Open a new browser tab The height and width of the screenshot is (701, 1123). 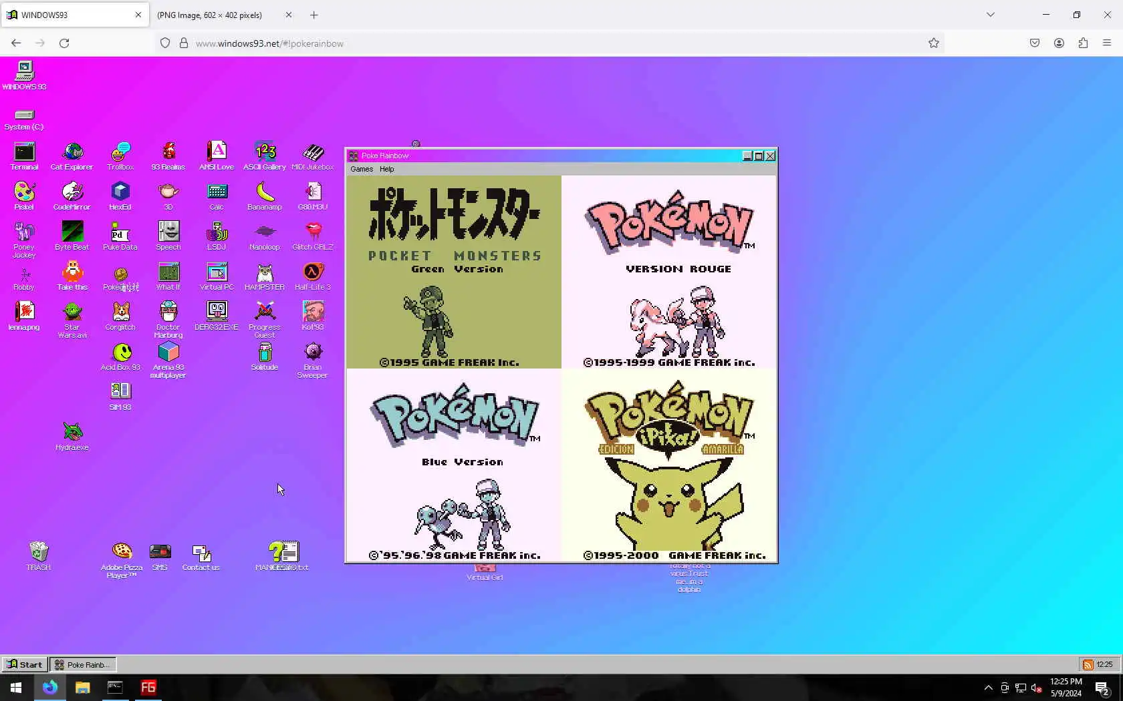coord(314,15)
